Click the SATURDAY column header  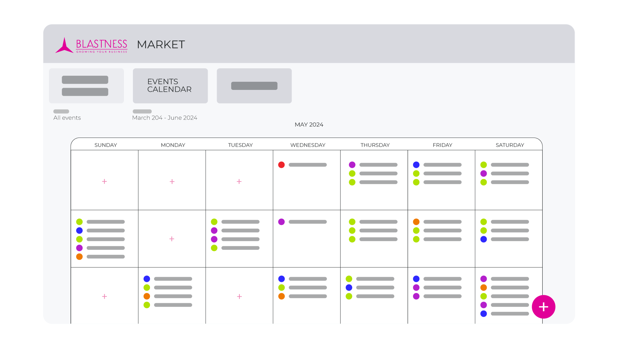pos(510,145)
